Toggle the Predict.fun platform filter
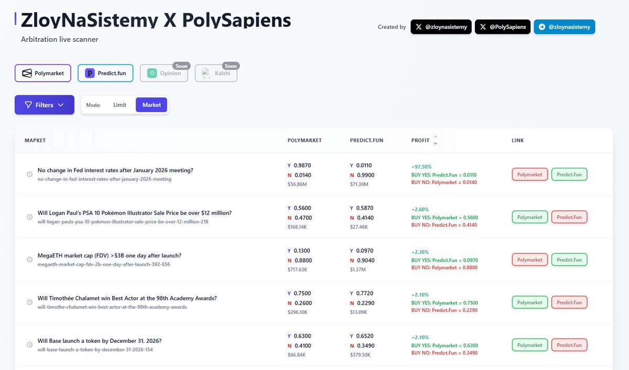 pyautogui.click(x=105, y=73)
